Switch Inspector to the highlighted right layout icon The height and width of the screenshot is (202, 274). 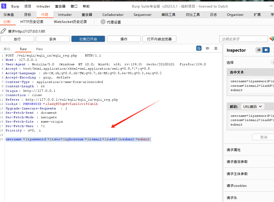coord(266,50)
